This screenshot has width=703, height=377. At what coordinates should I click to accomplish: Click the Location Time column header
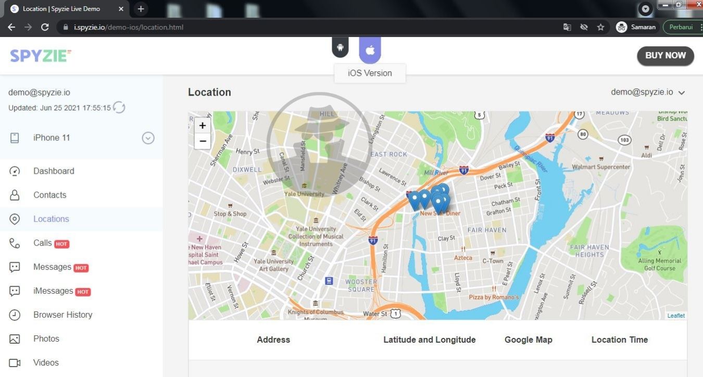pyautogui.click(x=620, y=340)
